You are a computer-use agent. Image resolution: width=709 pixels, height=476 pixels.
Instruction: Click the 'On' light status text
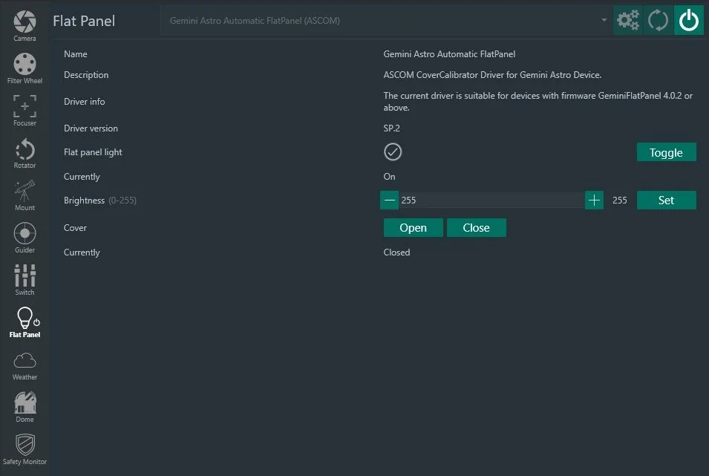(389, 177)
